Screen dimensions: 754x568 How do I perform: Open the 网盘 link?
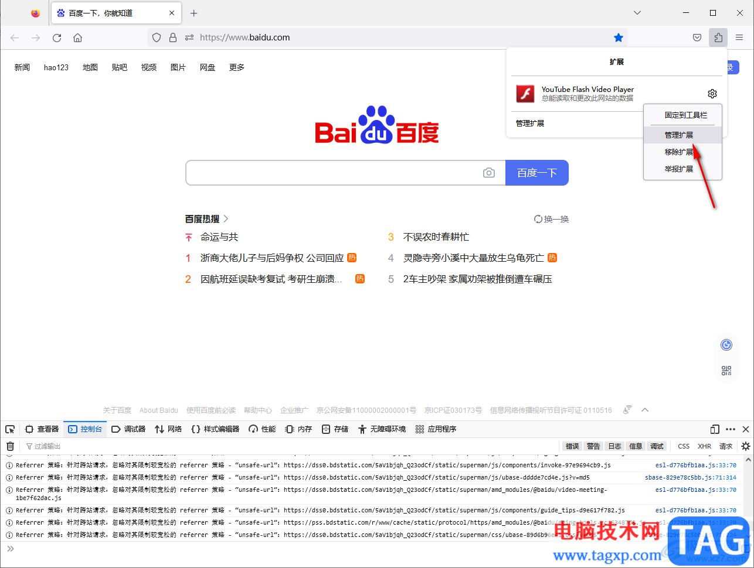tap(208, 67)
